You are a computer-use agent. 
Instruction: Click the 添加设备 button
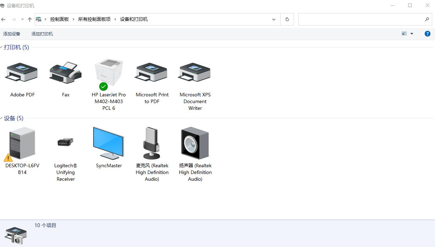(x=12, y=34)
